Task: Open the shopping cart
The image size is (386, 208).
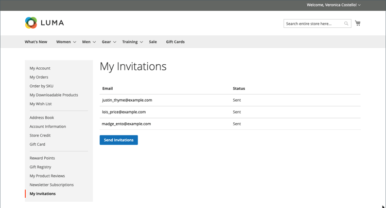Action: pyautogui.click(x=358, y=23)
